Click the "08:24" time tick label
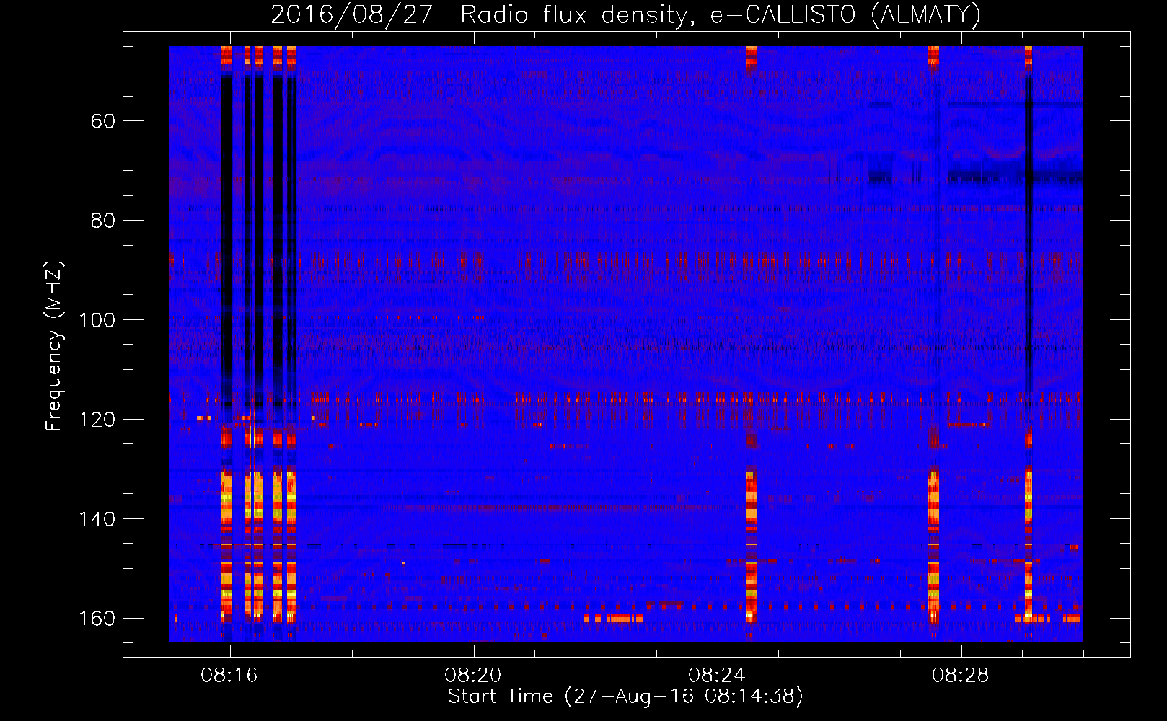The image size is (1167, 721). 717,676
